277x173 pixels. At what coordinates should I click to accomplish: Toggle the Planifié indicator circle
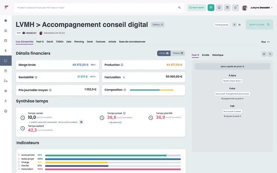pos(19,166)
